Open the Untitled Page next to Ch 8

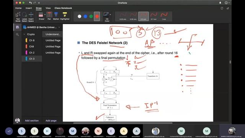[x=52, y=40]
